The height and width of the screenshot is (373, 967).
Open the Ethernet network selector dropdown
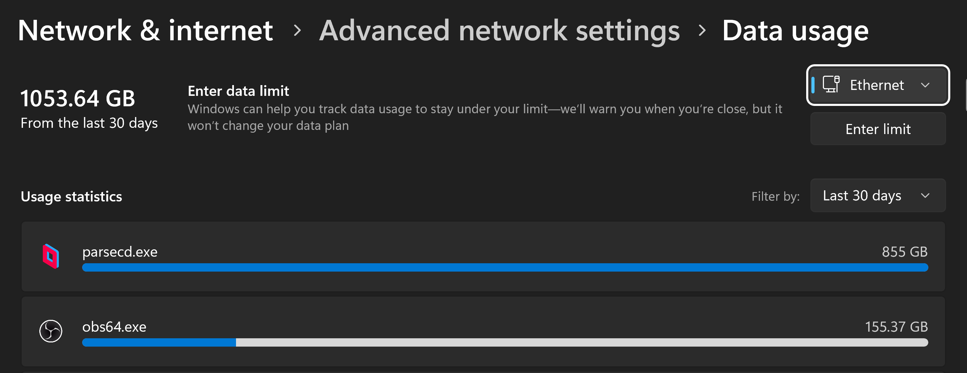pos(878,85)
